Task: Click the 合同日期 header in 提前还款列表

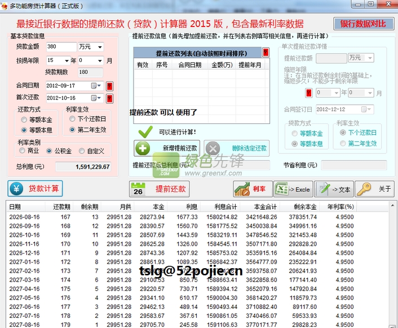Action: pos(190,65)
